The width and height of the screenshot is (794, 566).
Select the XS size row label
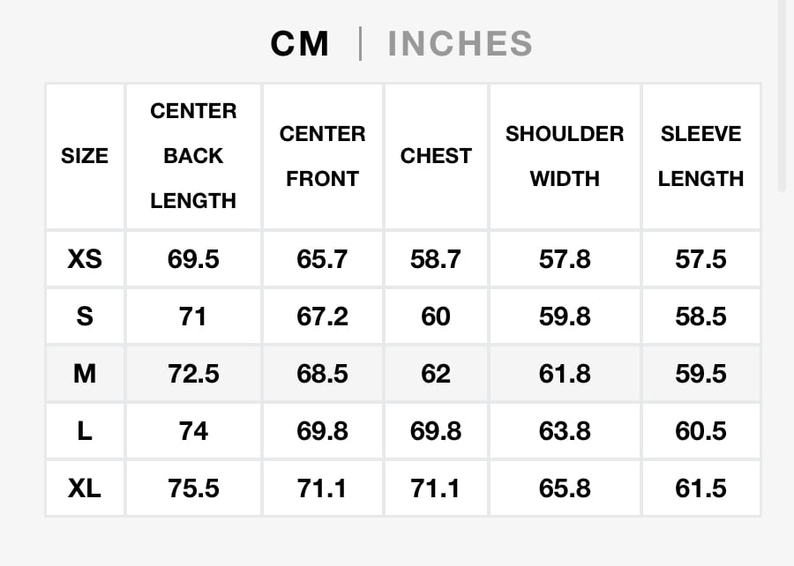click(x=85, y=259)
